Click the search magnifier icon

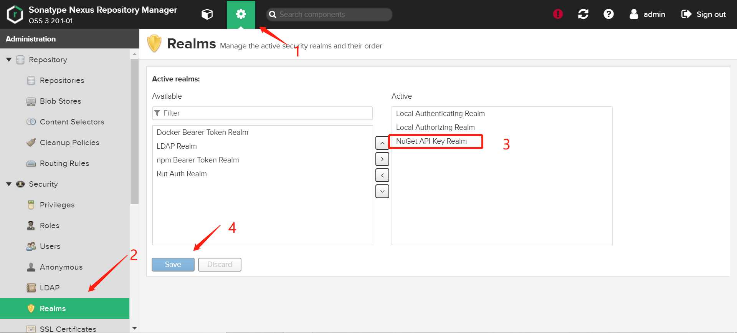point(273,15)
